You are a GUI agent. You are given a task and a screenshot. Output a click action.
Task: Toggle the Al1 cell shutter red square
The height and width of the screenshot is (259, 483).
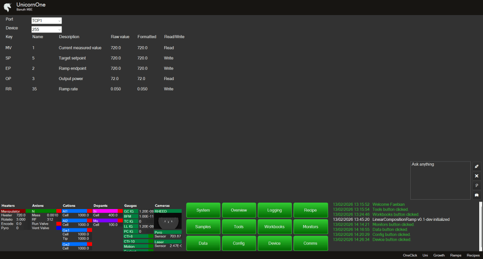pos(90,211)
